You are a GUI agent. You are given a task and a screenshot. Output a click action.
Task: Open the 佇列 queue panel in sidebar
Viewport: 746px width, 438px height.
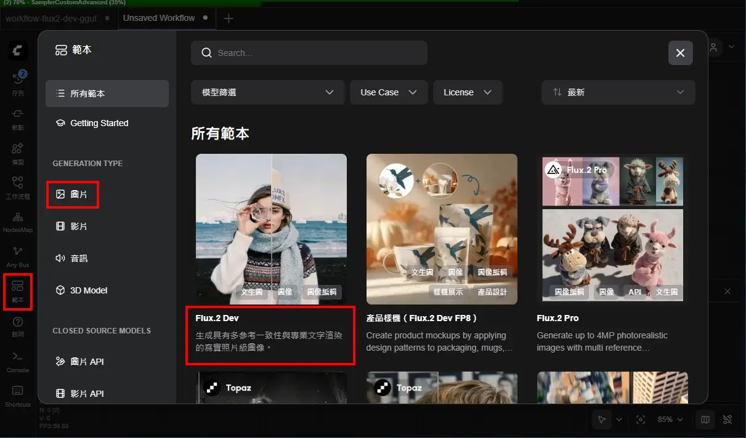[18, 82]
